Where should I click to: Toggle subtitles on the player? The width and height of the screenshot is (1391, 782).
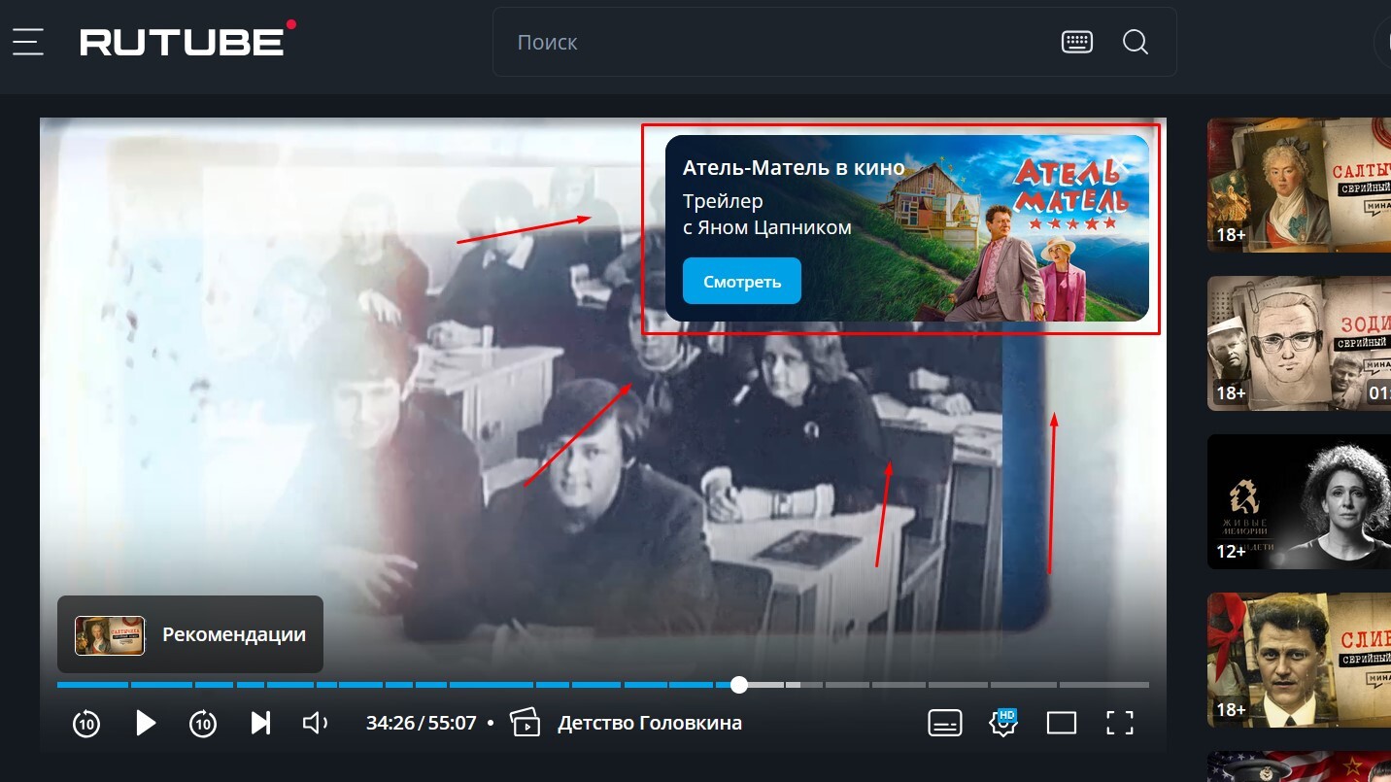[x=944, y=723]
